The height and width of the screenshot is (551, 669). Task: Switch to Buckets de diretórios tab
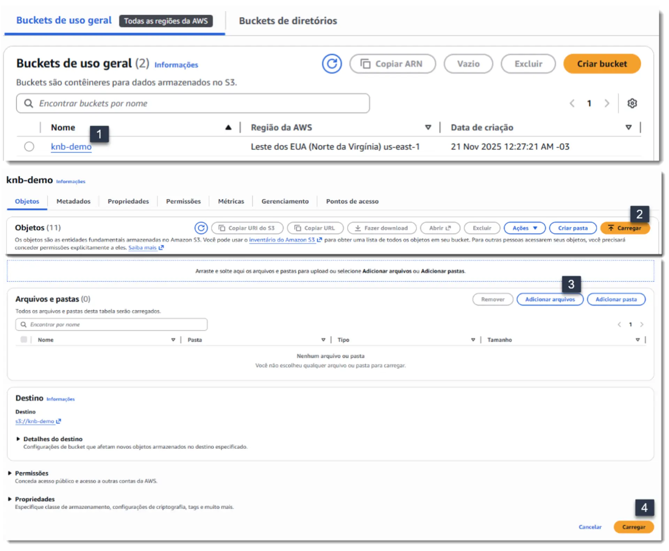pyautogui.click(x=288, y=21)
